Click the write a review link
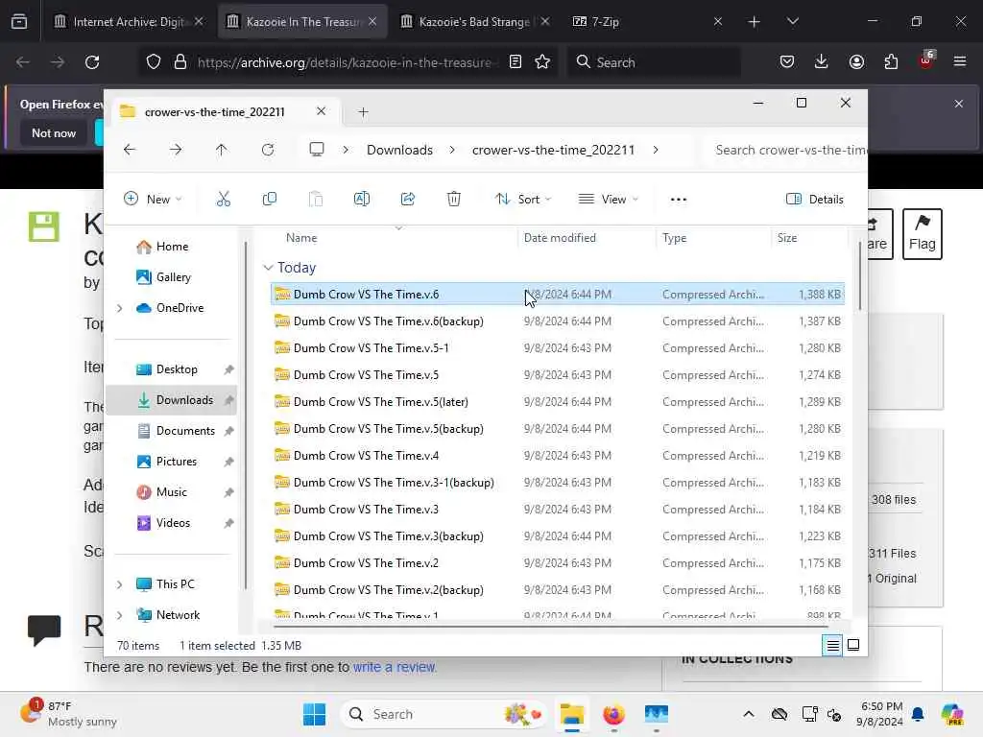The image size is (983, 737). tap(393, 667)
